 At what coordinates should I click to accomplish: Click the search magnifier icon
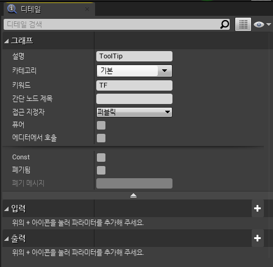pyautogui.click(x=224, y=24)
